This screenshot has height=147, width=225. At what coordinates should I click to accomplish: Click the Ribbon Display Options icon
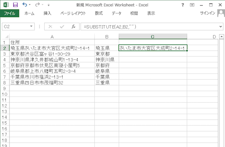point(192,5)
